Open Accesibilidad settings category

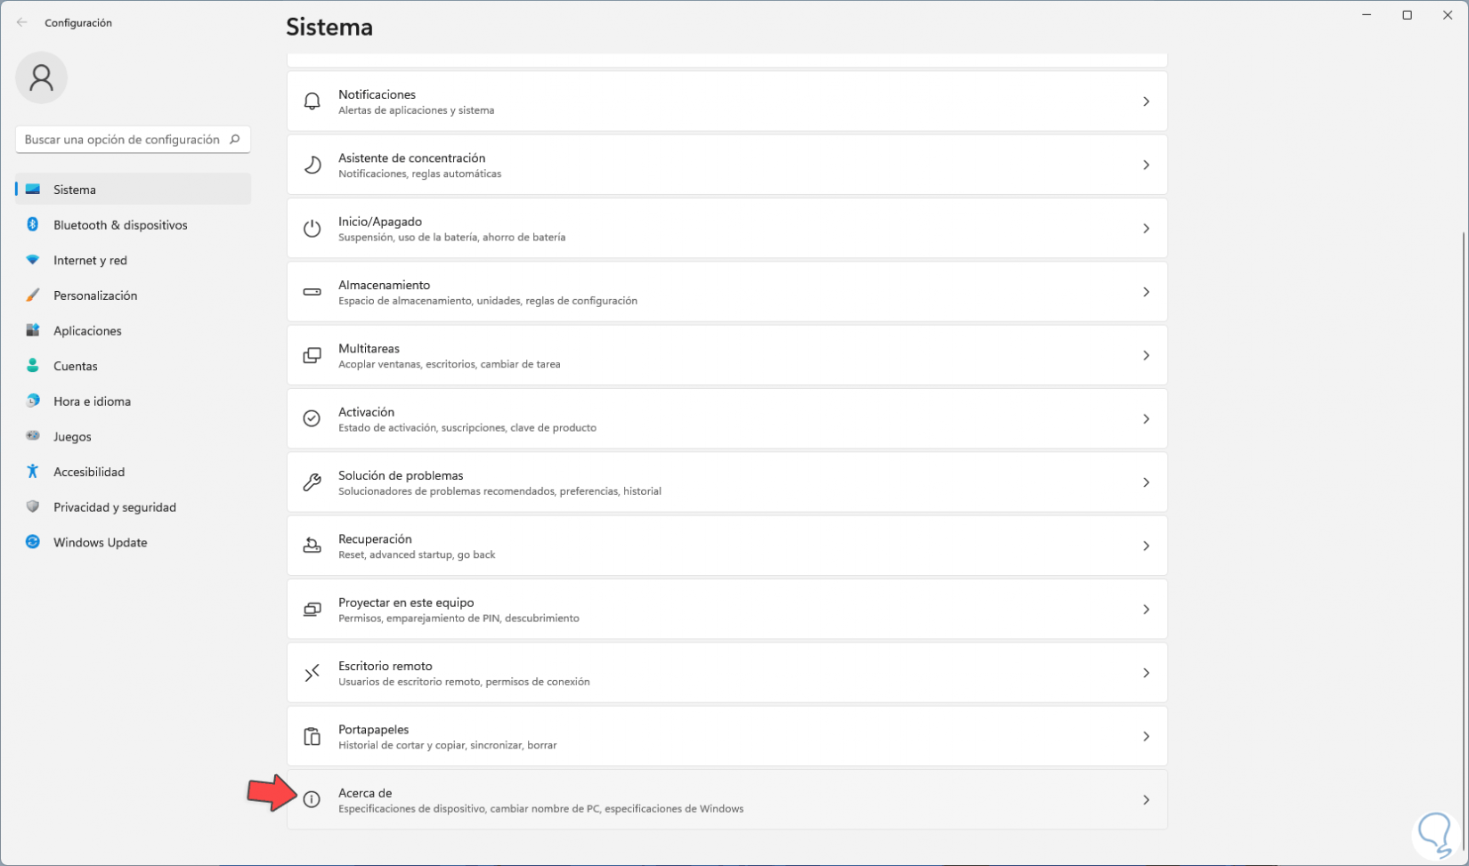click(x=89, y=472)
